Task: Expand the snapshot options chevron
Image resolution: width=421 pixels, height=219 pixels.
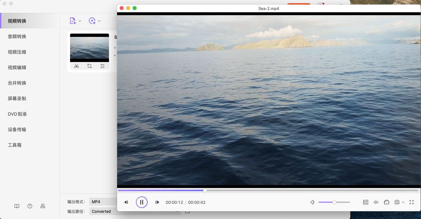Action: (x=403, y=202)
